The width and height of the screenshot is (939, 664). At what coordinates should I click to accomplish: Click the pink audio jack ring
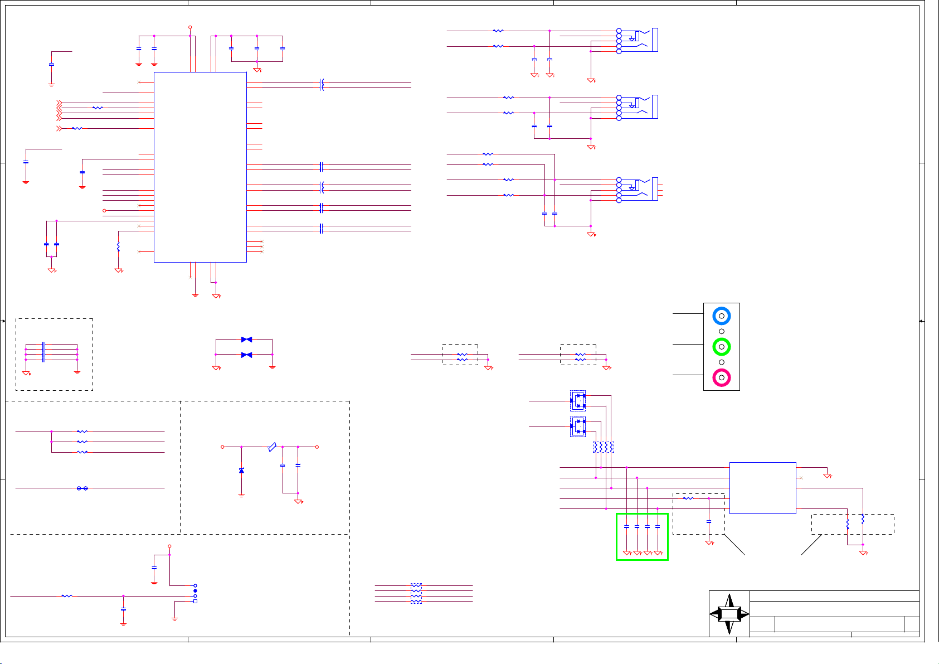pyautogui.click(x=721, y=377)
